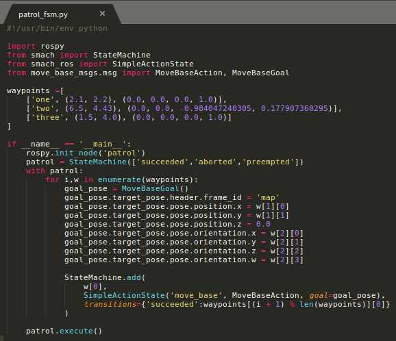
Task: Click 'MoveBaseGoal()' in the goal_pose assignment
Action: pos(155,188)
